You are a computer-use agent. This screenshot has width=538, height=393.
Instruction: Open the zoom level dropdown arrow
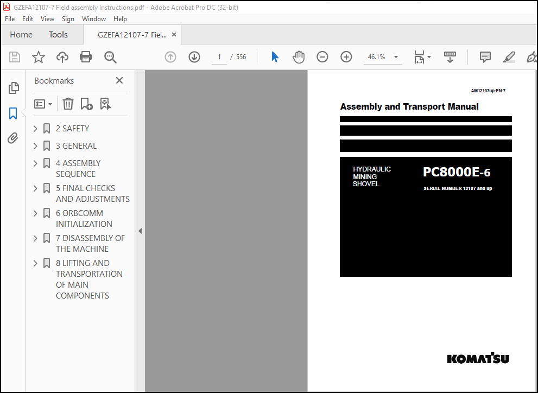click(396, 57)
